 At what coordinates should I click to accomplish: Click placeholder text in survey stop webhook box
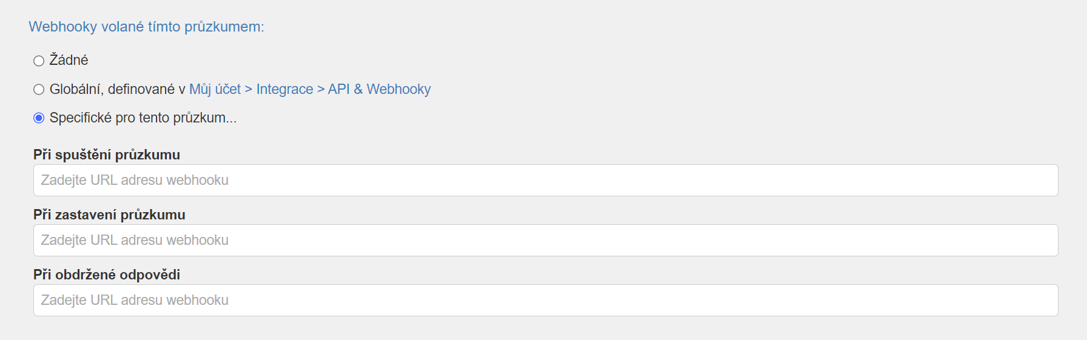(x=135, y=240)
